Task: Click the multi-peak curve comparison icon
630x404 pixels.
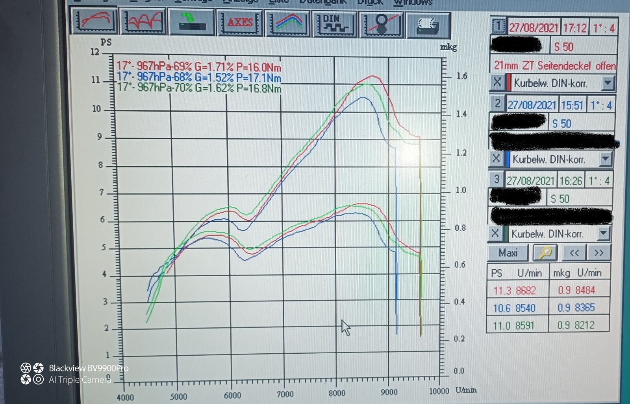Action: click(143, 22)
